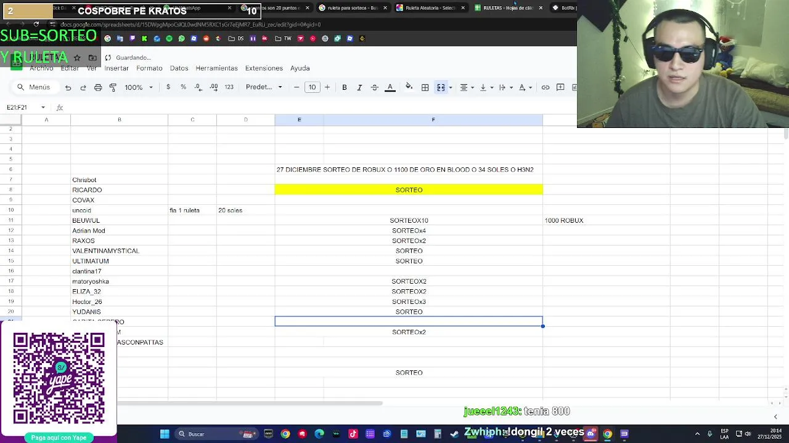Open the text color picker
Image resolution: width=789 pixels, height=443 pixels.
[x=390, y=87]
